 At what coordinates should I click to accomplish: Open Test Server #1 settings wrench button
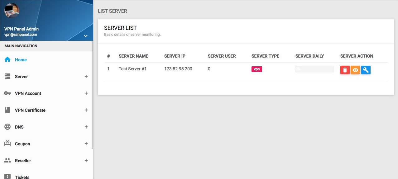[x=366, y=70]
